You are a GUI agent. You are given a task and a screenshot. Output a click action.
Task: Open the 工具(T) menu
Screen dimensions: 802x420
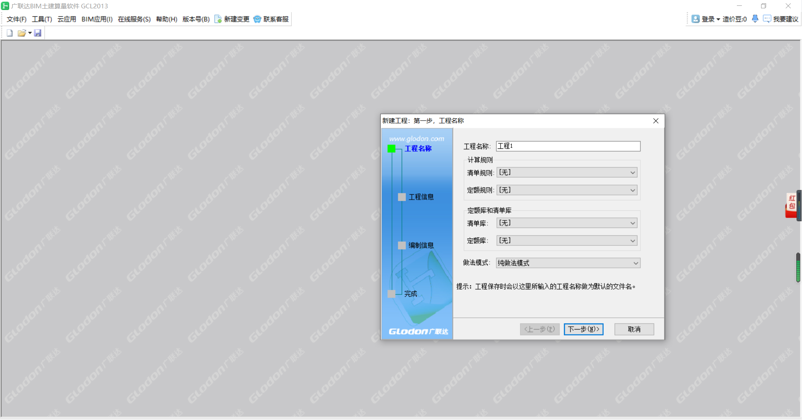42,19
